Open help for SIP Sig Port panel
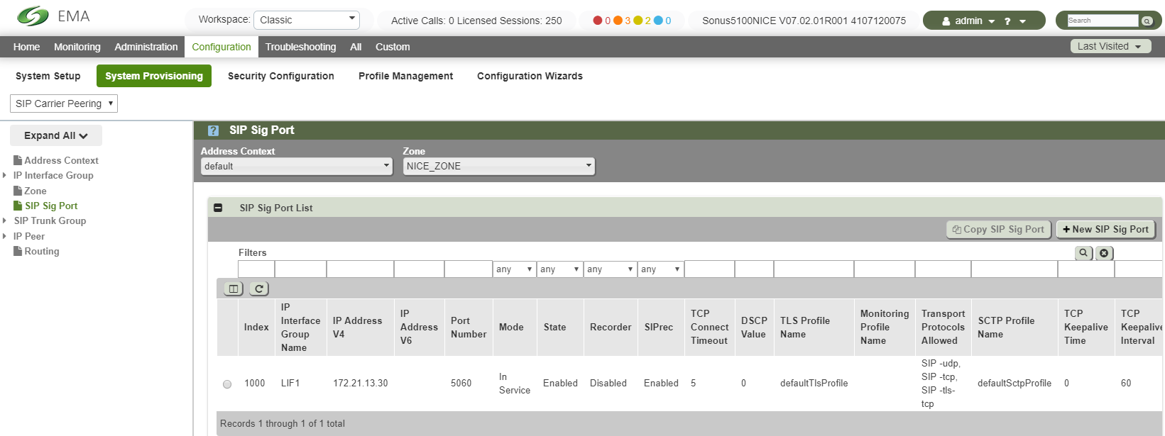The height and width of the screenshot is (436, 1165). 213,130
